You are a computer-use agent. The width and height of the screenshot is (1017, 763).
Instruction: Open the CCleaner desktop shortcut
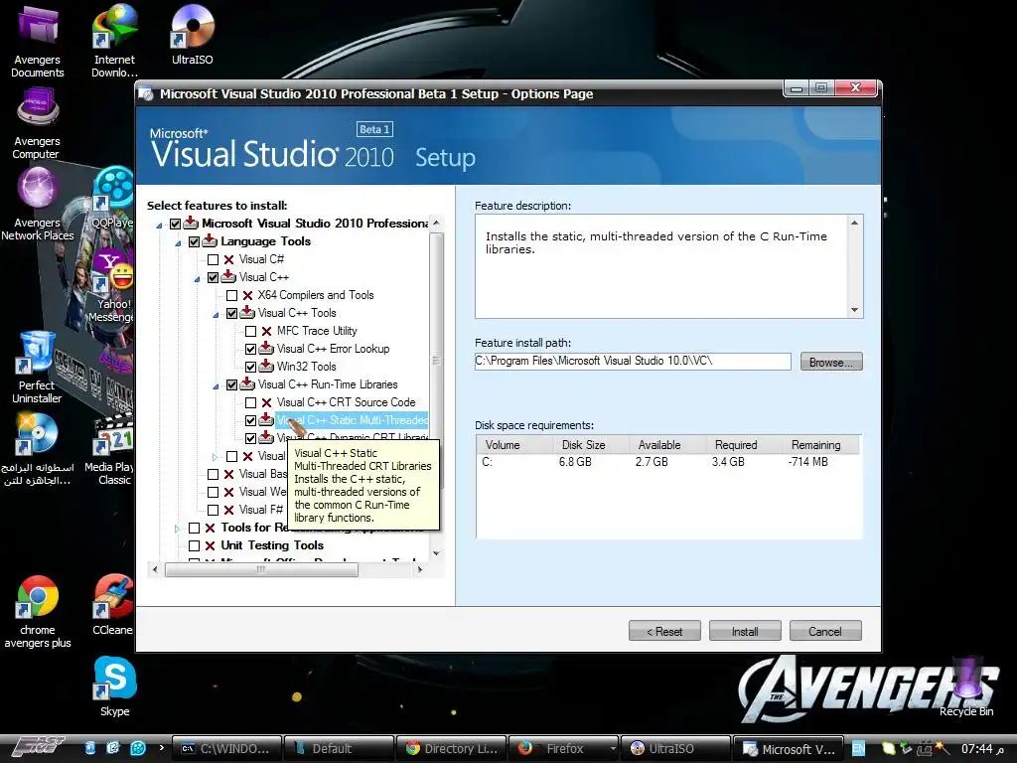[x=113, y=605]
